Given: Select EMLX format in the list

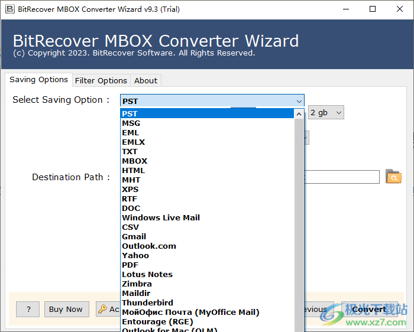Looking at the screenshot, I should (x=207, y=142).
